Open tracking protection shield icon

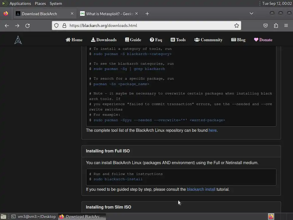pos(56,25)
